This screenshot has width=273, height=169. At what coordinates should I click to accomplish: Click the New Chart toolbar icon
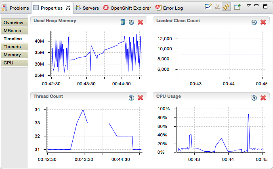coord(208,7)
